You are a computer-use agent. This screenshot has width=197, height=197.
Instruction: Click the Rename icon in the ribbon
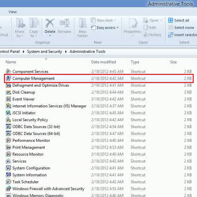64,23
